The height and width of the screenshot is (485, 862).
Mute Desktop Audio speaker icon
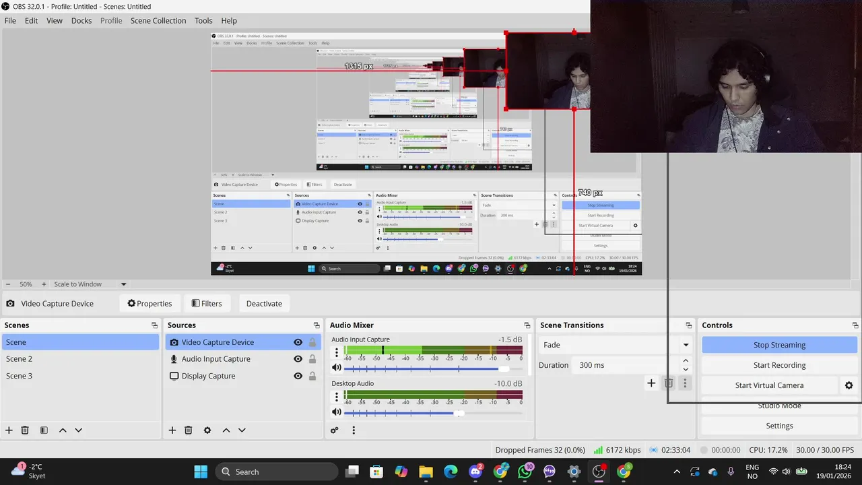337,412
